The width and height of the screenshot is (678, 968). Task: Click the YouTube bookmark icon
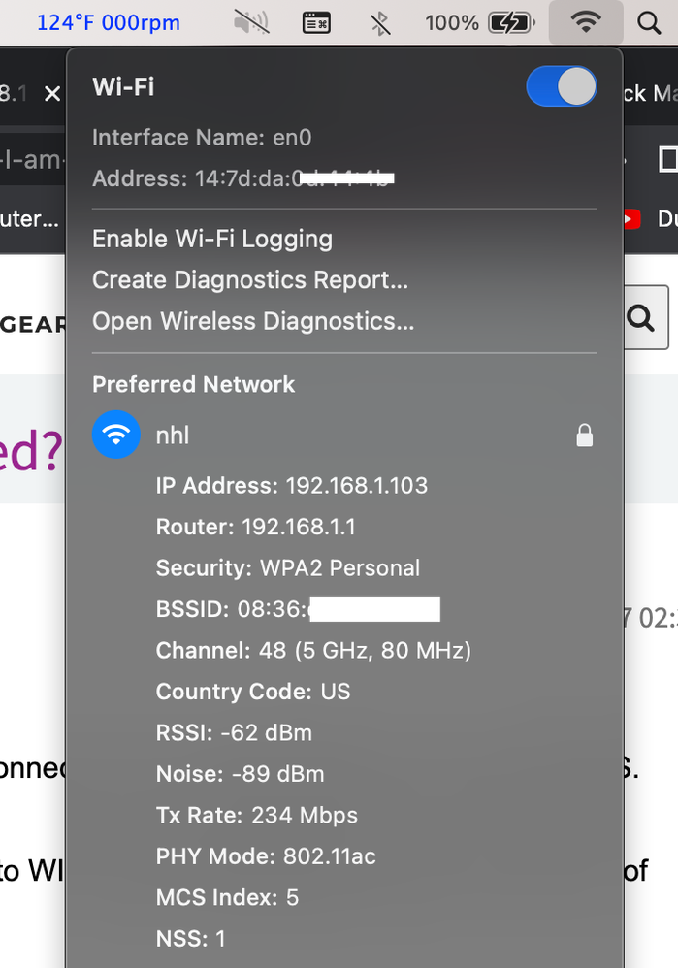630,219
